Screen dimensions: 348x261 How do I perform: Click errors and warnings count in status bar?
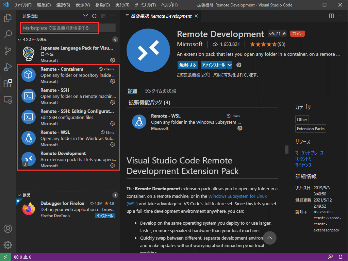pyautogui.click(x=23, y=257)
